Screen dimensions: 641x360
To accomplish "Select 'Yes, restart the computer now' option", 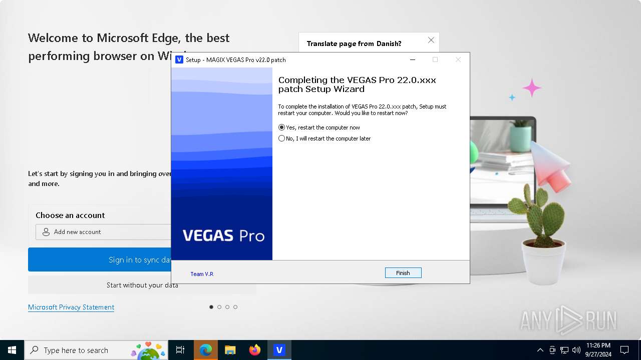I will [x=319, y=127].
